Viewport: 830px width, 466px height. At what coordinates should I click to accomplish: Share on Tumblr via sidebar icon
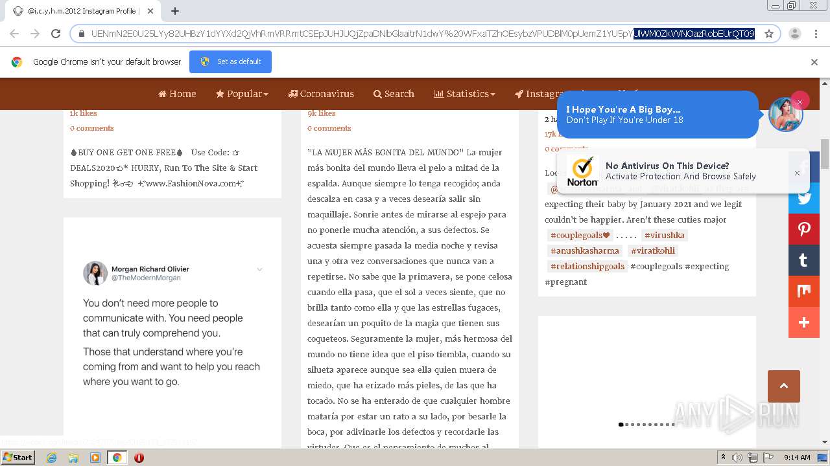804,260
